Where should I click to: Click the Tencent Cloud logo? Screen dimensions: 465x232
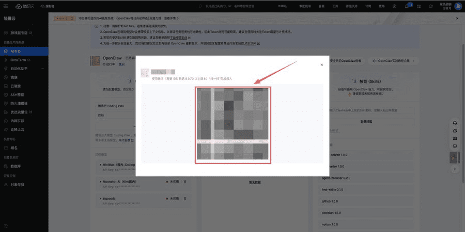click(25, 6)
